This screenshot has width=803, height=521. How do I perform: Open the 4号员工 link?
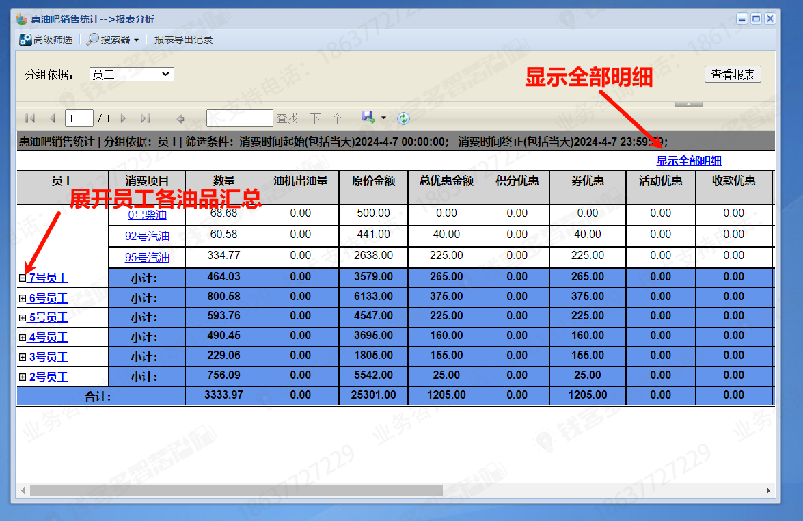[48, 338]
